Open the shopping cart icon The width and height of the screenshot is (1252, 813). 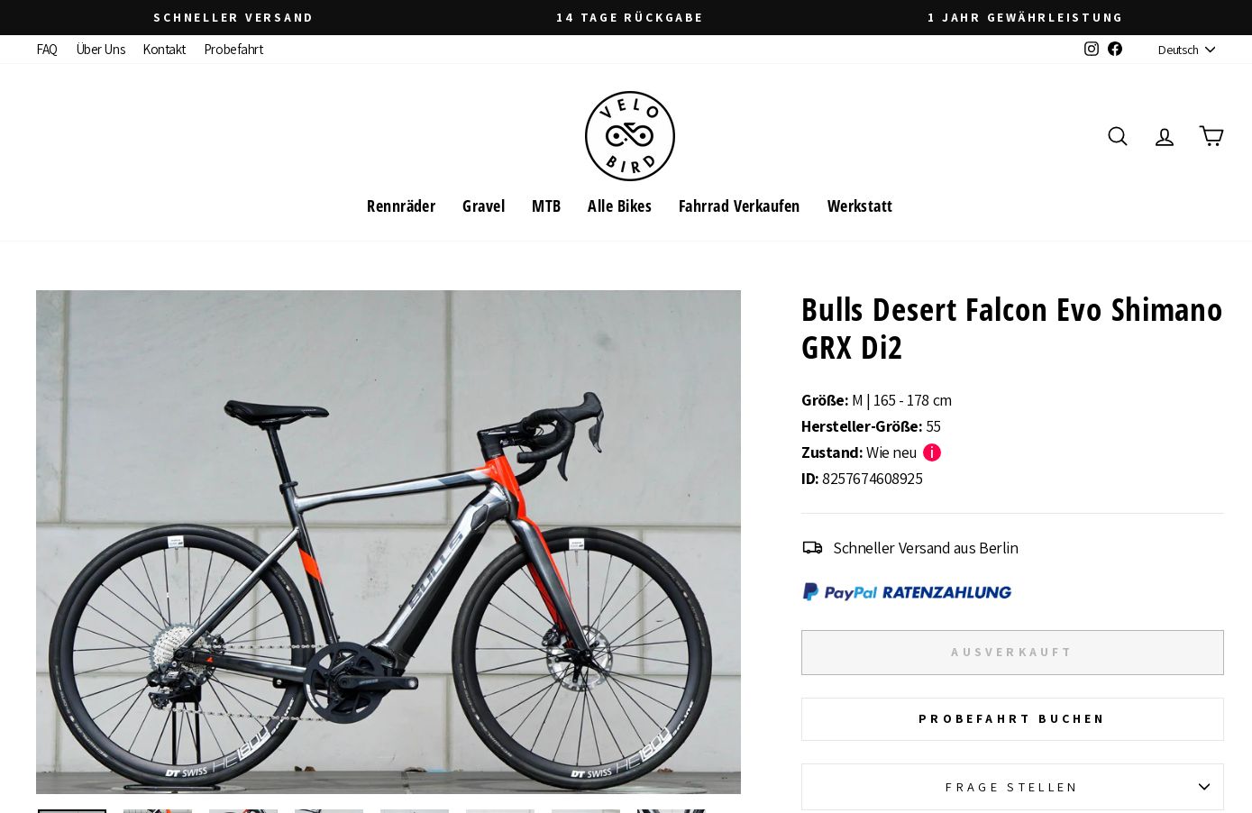tap(1211, 136)
